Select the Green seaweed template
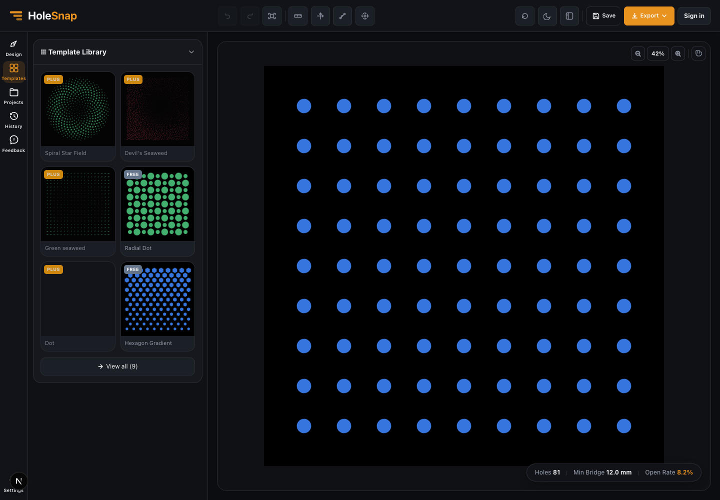 pyautogui.click(x=78, y=211)
